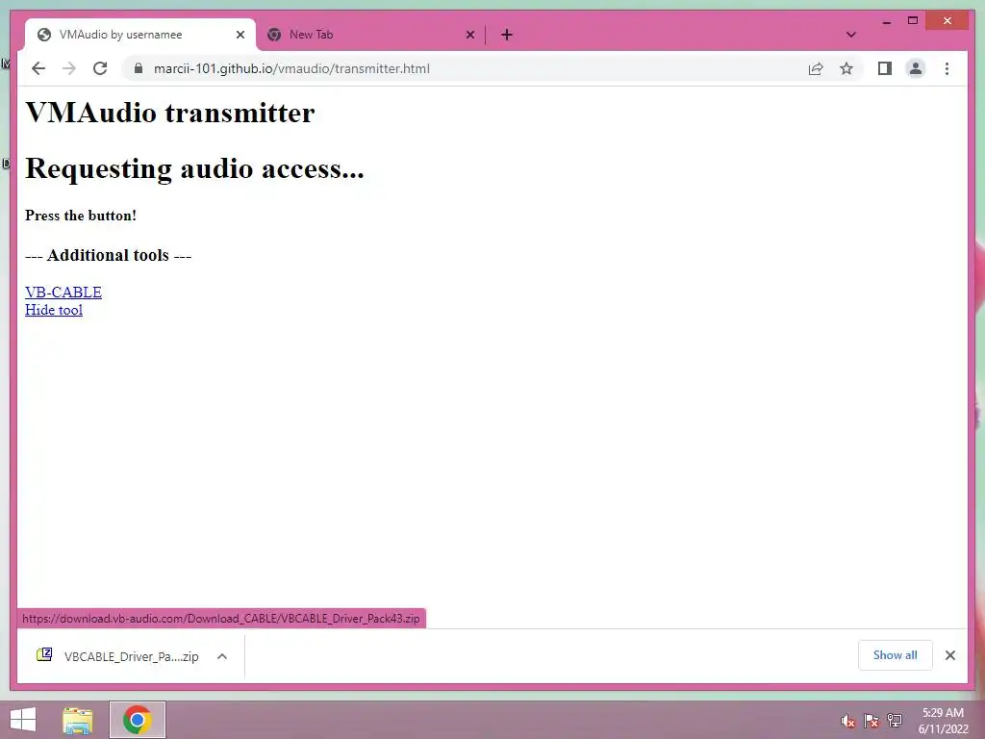The width and height of the screenshot is (985, 739).
Task: Minimize the Chrome window
Action: (x=886, y=21)
